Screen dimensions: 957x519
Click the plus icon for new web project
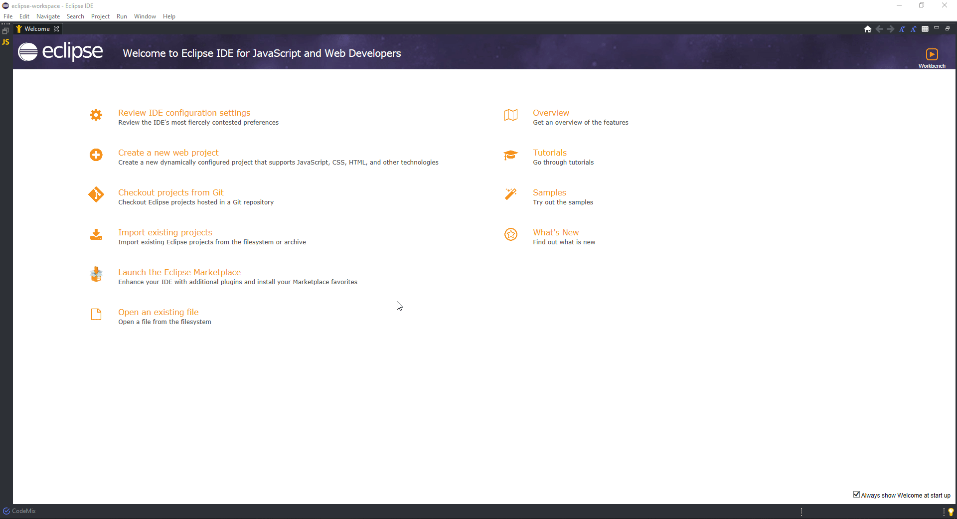tap(96, 155)
